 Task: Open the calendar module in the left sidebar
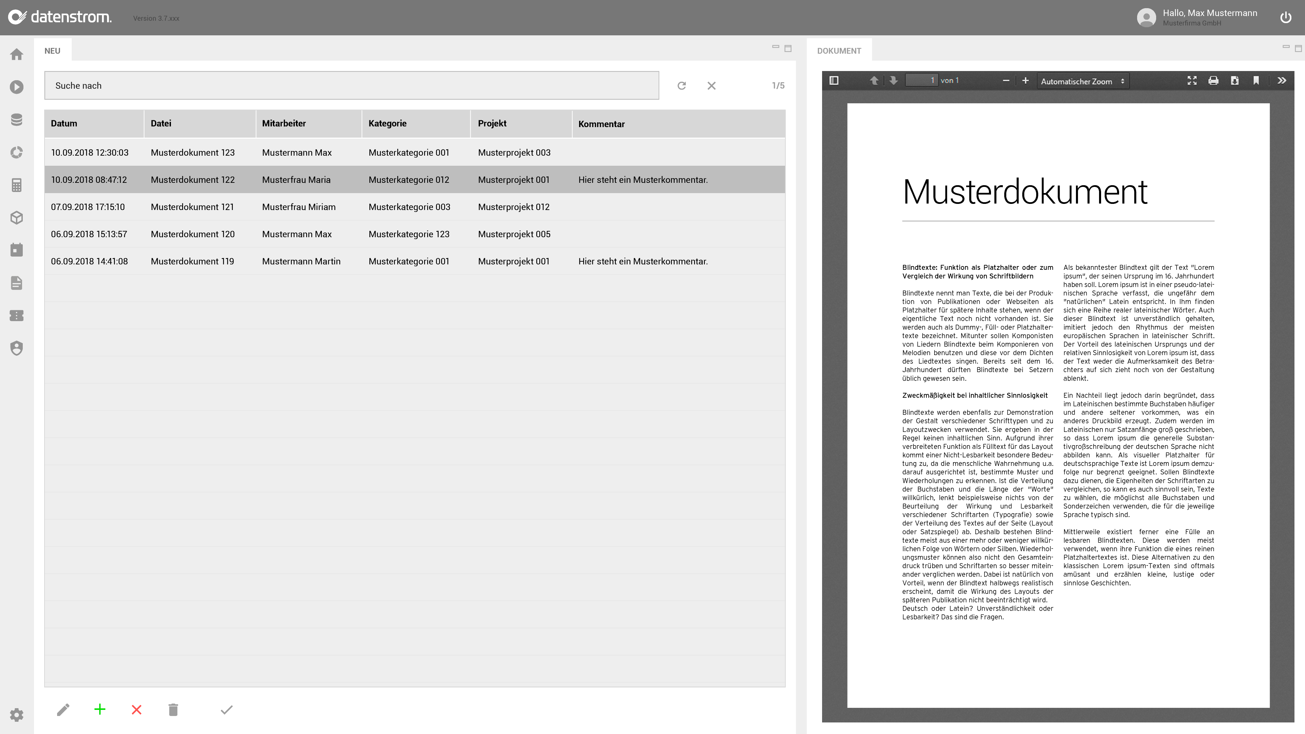17,250
